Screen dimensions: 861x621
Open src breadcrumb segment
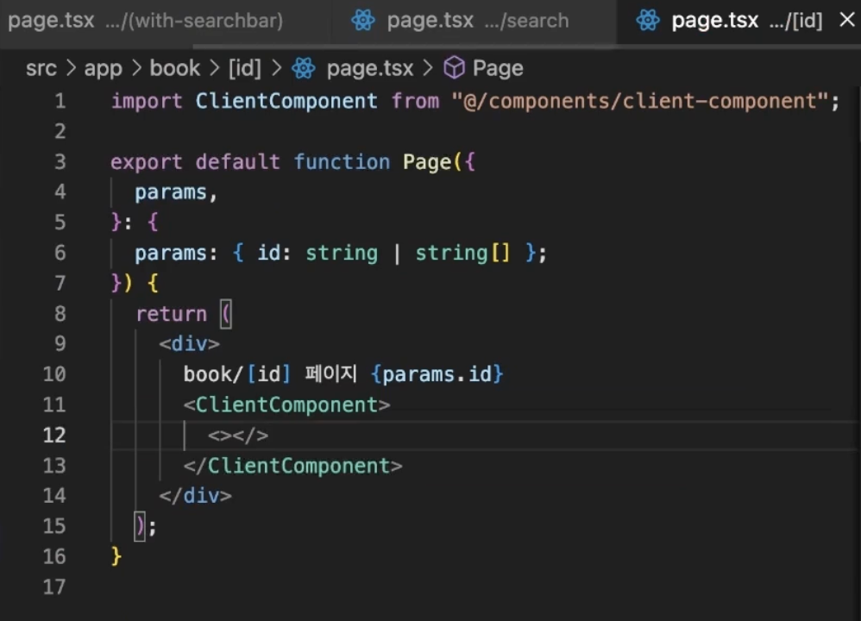tap(41, 69)
